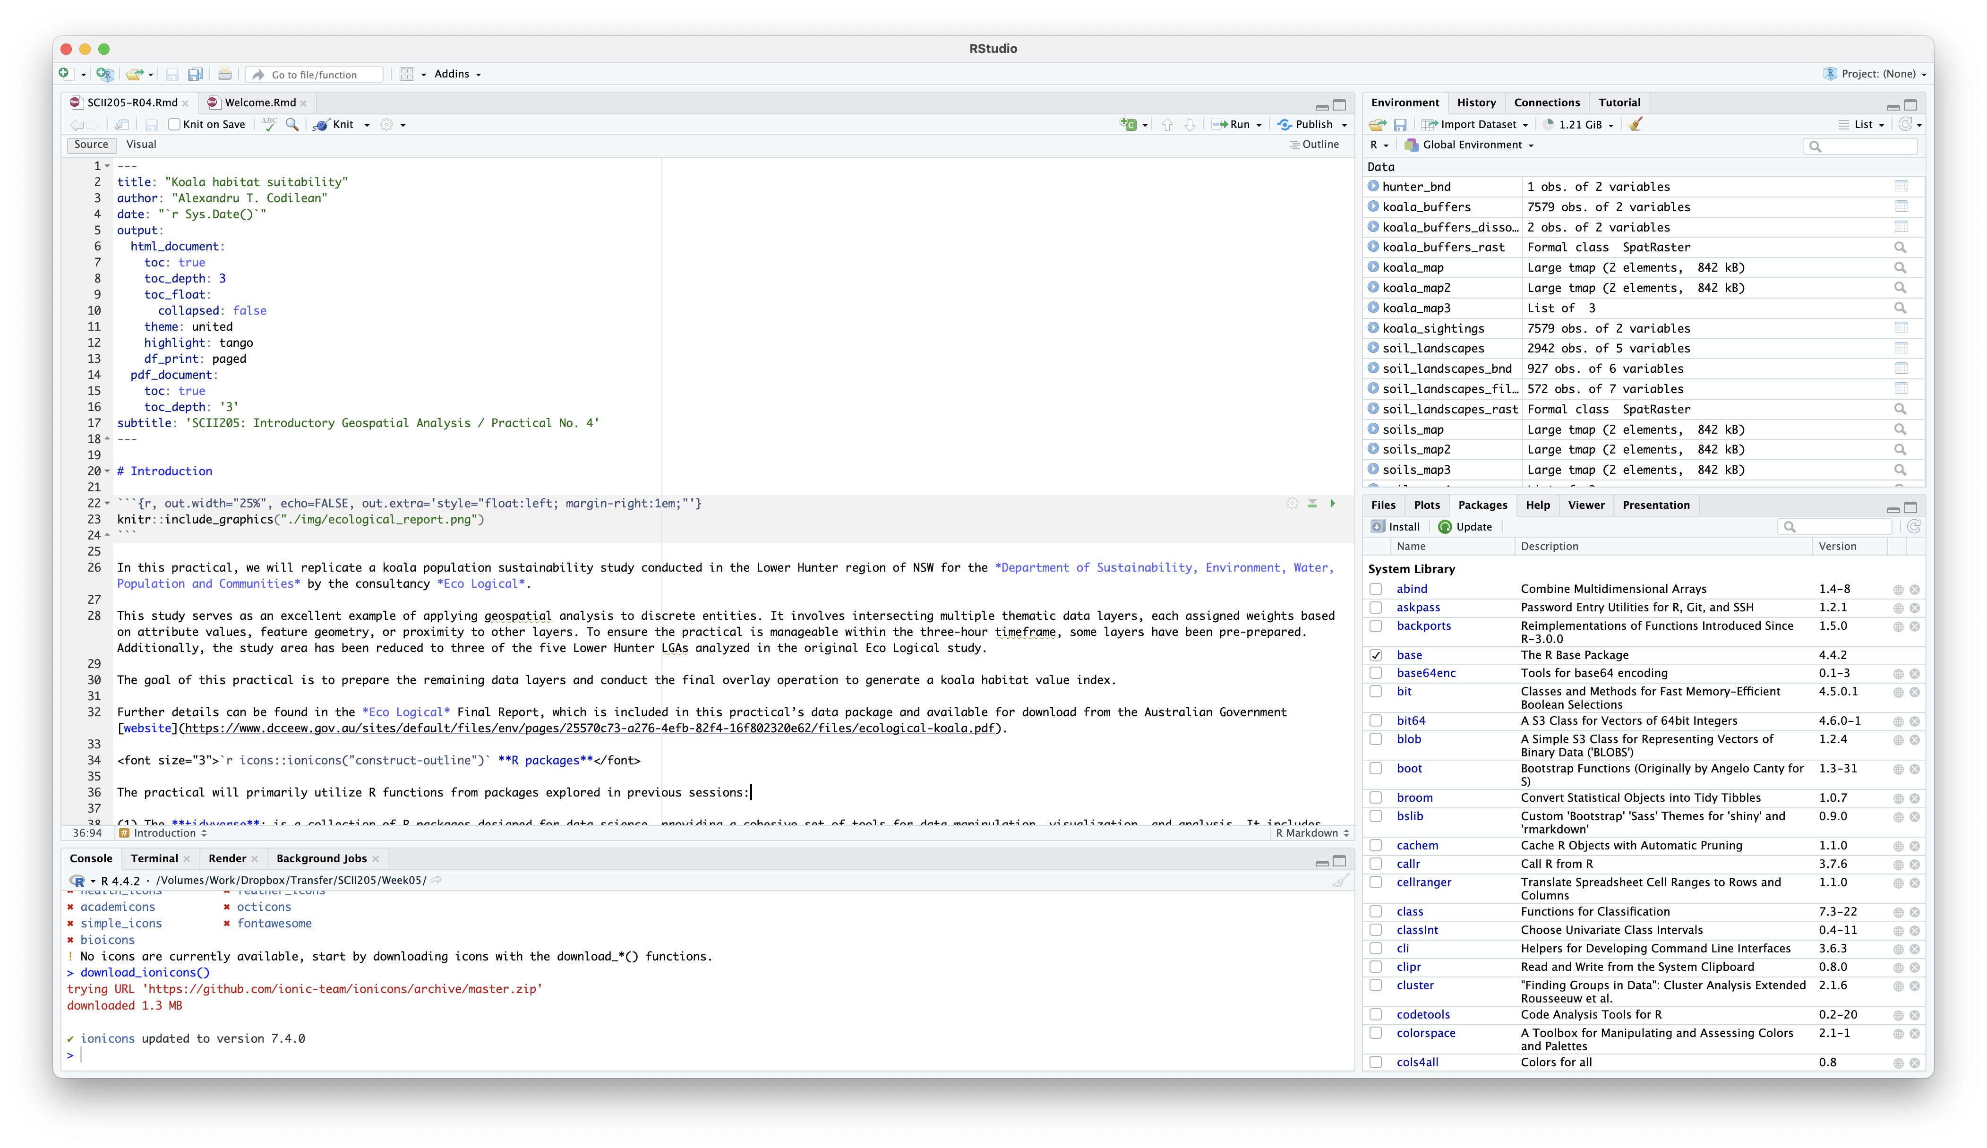Viewport: 1987px width, 1148px height.
Task: Enable the bit64 package checkbox
Action: (x=1375, y=720)
